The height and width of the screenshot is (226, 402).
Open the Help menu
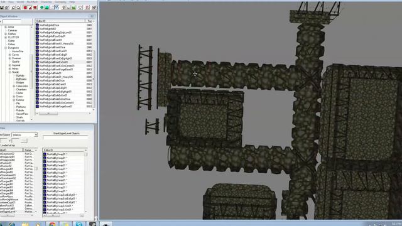(72, 2)
